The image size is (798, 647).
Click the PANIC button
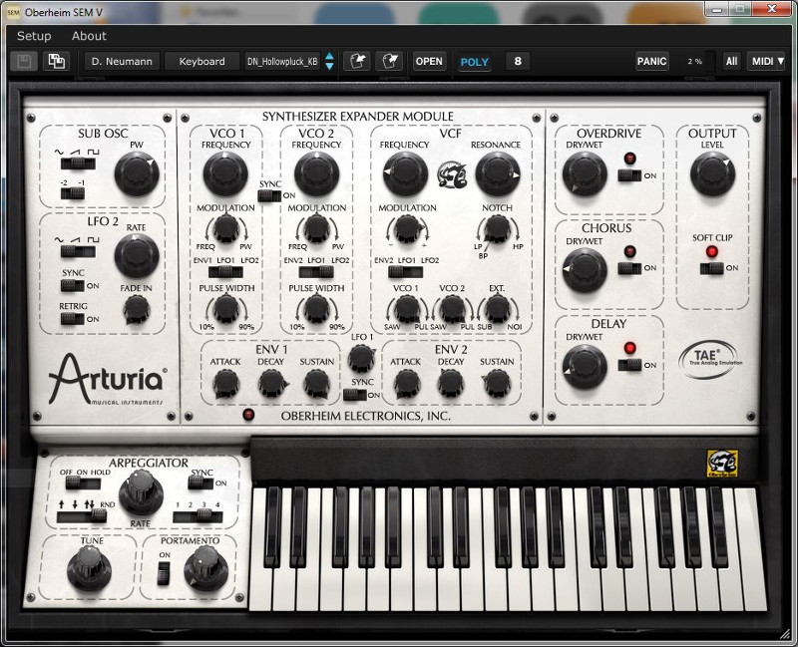651,62
